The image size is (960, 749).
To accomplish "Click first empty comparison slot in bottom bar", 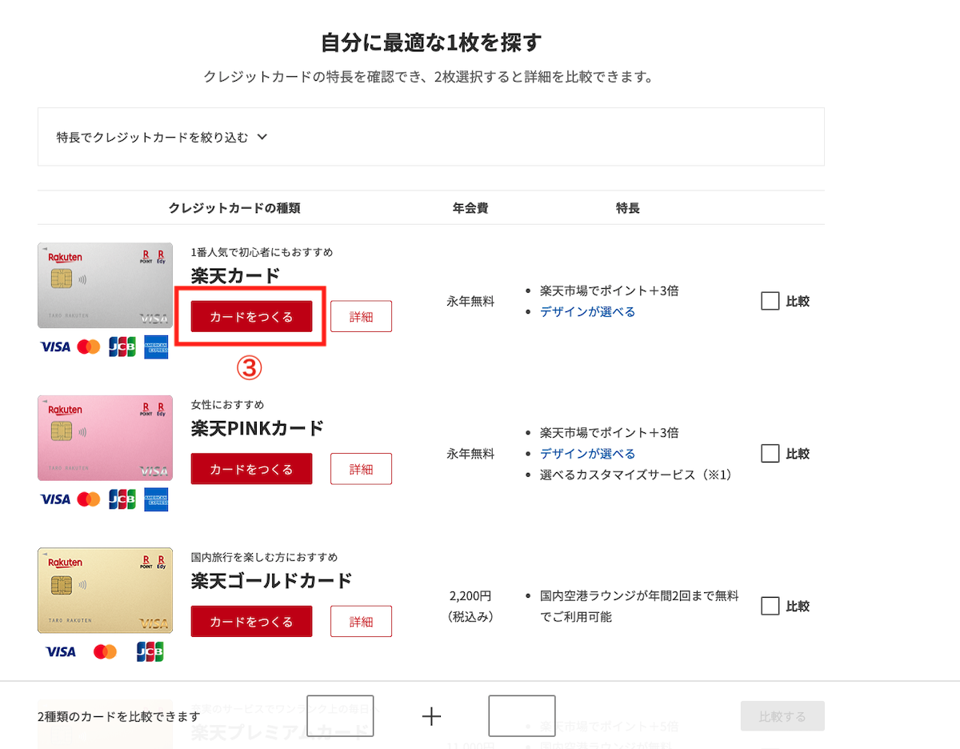I will tap(340, 716).
